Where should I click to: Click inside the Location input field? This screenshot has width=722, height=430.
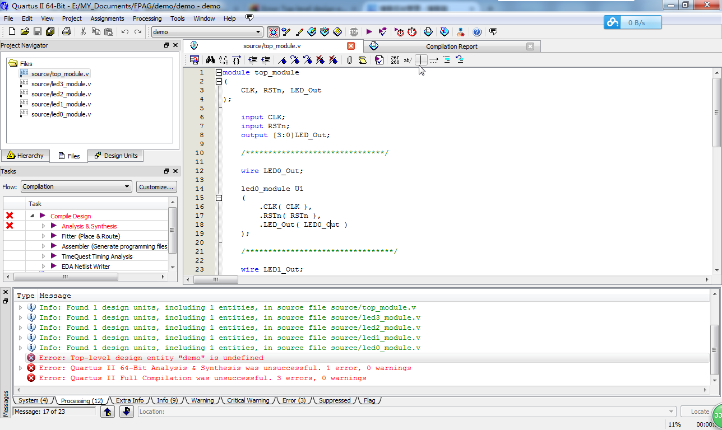point(392,412)
